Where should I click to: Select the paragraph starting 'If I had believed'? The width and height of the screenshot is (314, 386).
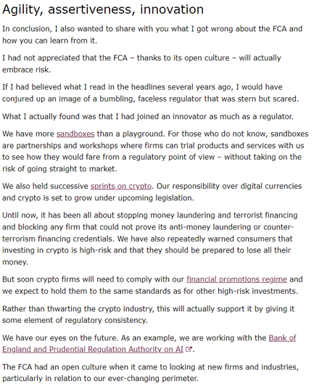[150, 93]
